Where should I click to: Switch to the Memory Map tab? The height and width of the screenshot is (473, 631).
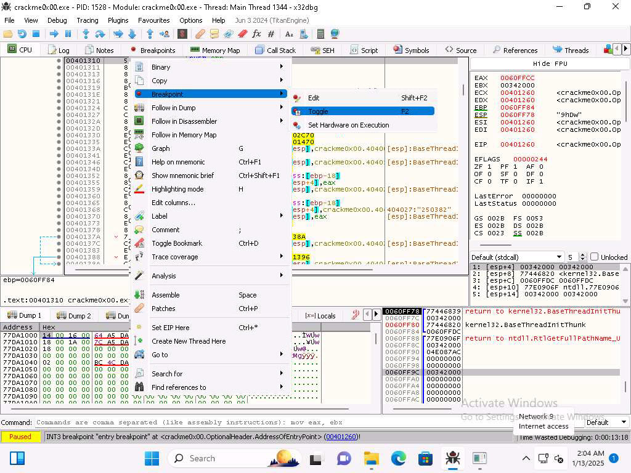tap(215, 50)
